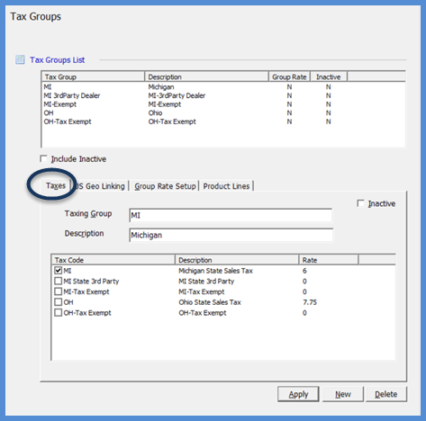Screen dimensions: 426x421
Task: Click the Description field containing Michigan
Action: [x=231, y=235]
